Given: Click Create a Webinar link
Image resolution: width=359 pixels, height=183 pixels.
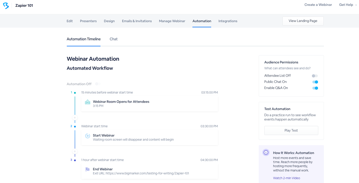Looking at the screenshot, I should [318, 5].
